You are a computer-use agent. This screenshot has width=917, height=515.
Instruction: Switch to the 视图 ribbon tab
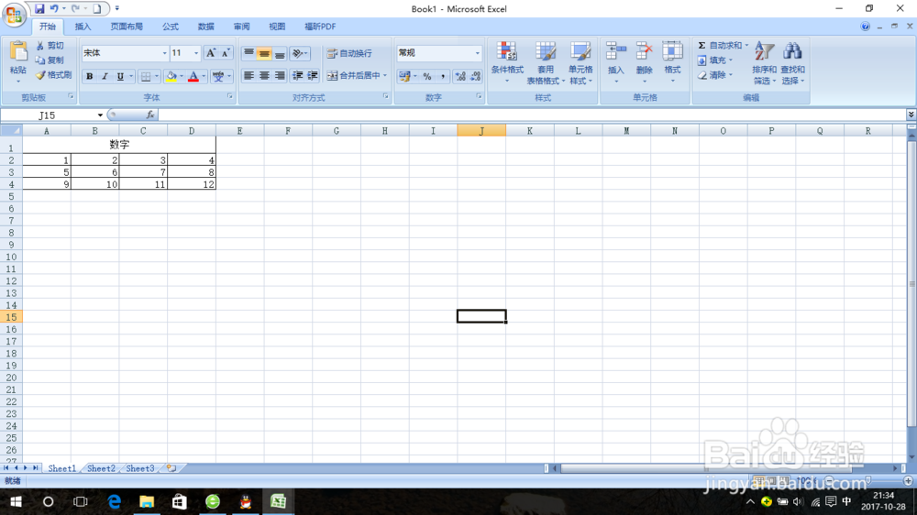(277, 27)
